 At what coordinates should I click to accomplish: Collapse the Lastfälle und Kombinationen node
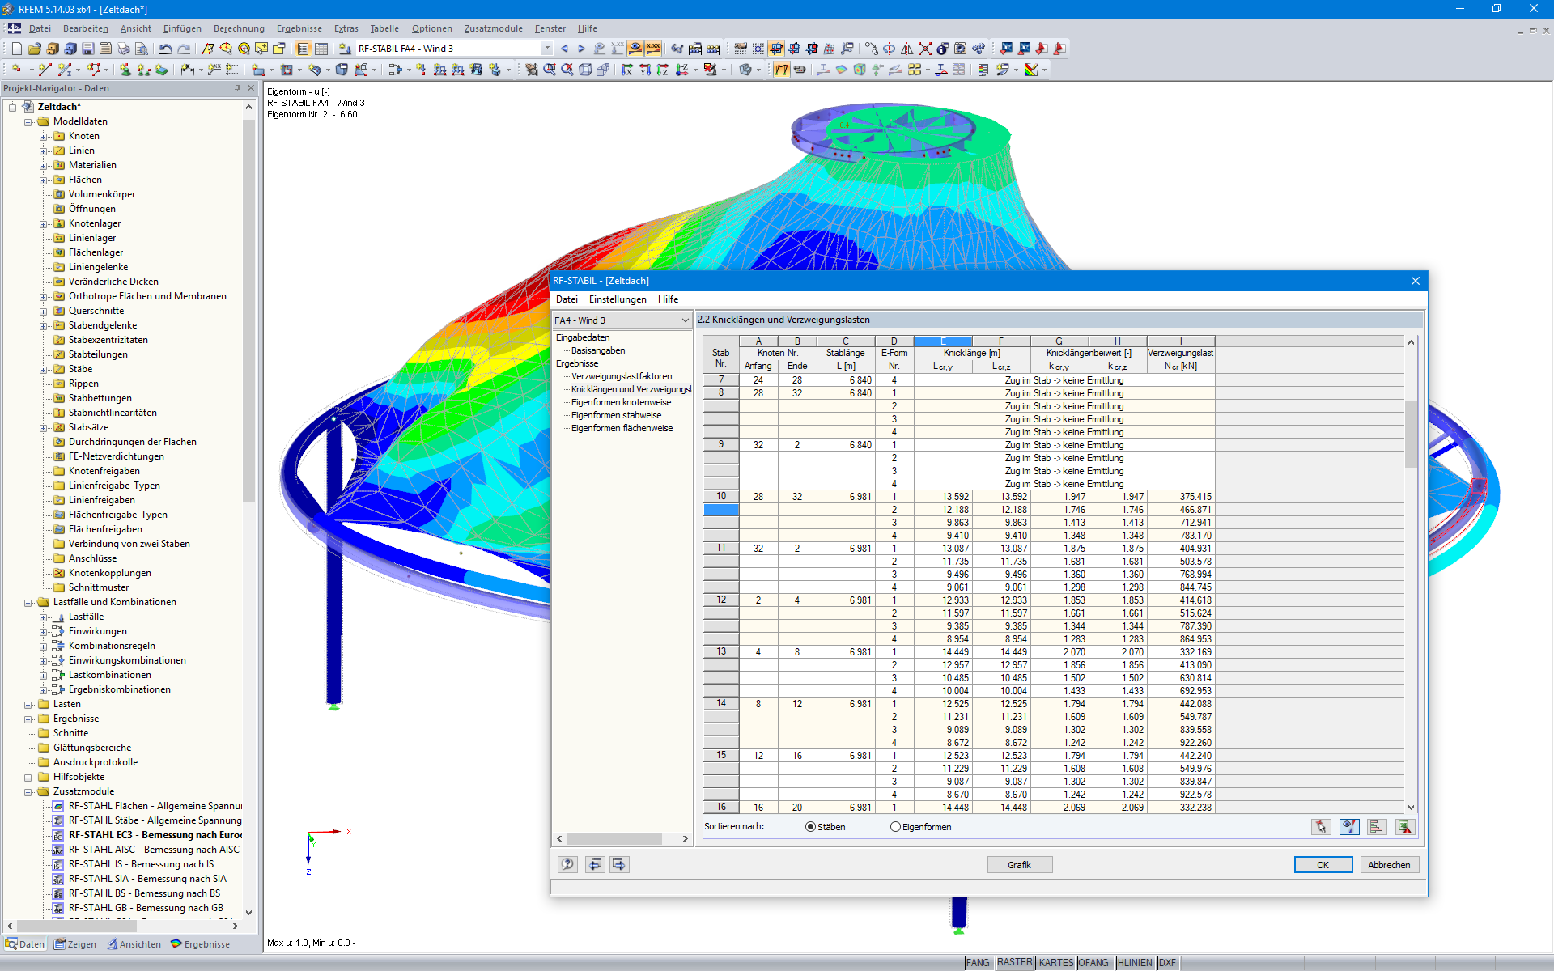pos(28,603)
